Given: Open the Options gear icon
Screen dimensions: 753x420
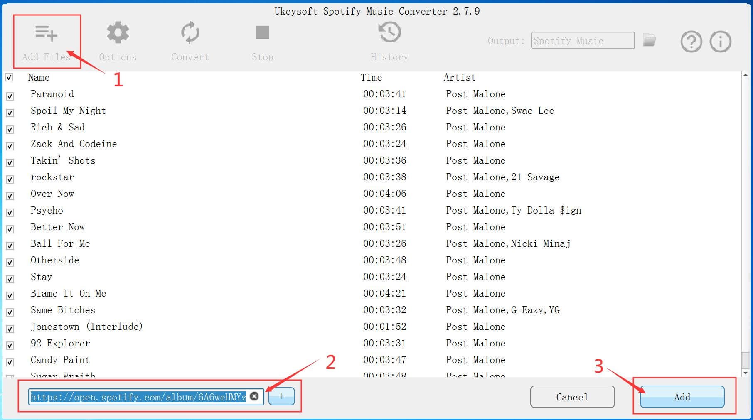Looking at the screenshot, I should tap(118, 33).
